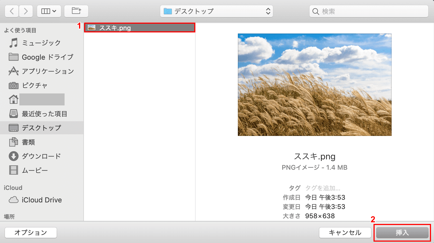This screenshot has height=243, width=434.
Task: Click the music note icon in the sidebar
Action: [13, 43]
